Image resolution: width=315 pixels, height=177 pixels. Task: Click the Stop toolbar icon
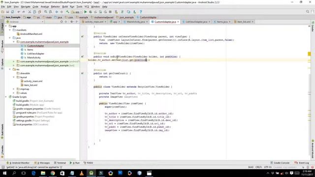point(110,12)
